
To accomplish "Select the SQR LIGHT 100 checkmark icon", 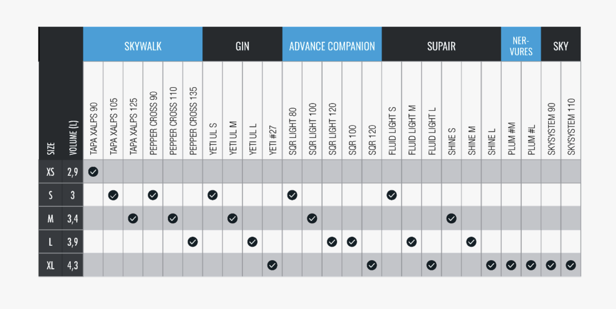I will pyautogui.click(x=312, y=218).
